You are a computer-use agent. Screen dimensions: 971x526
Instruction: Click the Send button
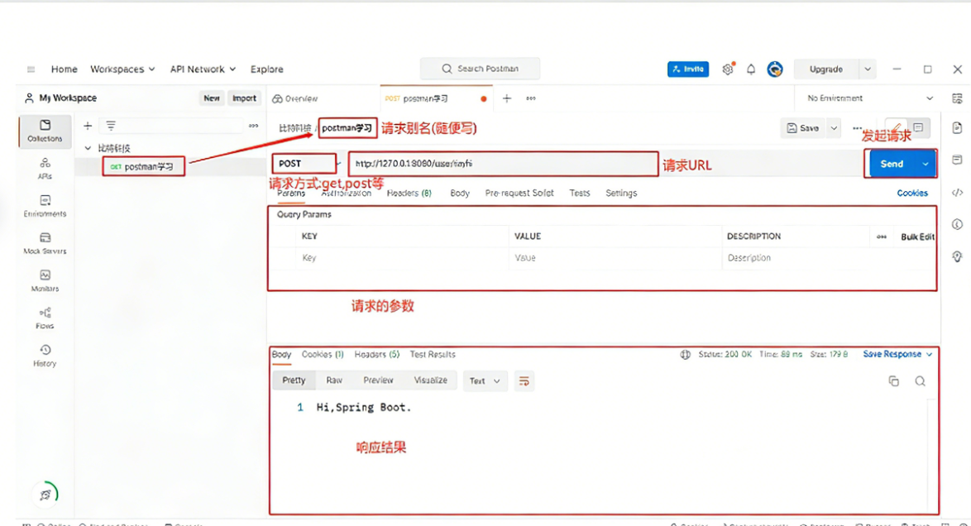[892, 165]
